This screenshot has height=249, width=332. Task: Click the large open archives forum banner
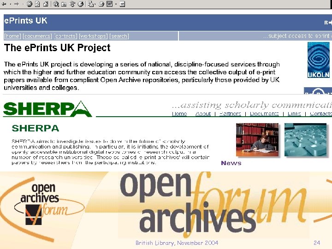tap(213, 204)
